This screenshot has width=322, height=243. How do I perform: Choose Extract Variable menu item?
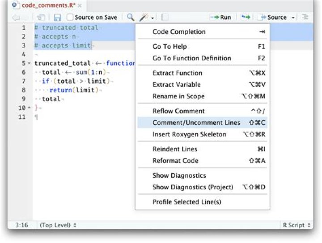pyautogui.click(x=202, y=85)
